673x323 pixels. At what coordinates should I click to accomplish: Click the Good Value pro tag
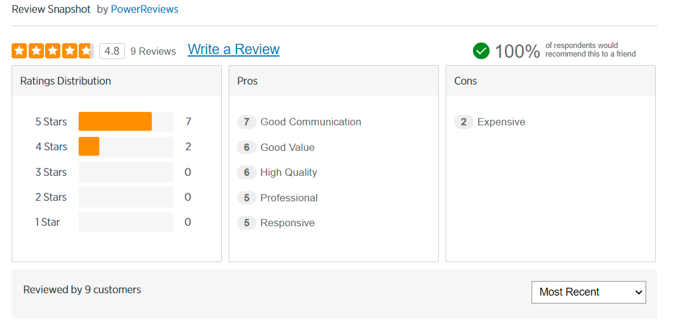(x=287, y=147)
